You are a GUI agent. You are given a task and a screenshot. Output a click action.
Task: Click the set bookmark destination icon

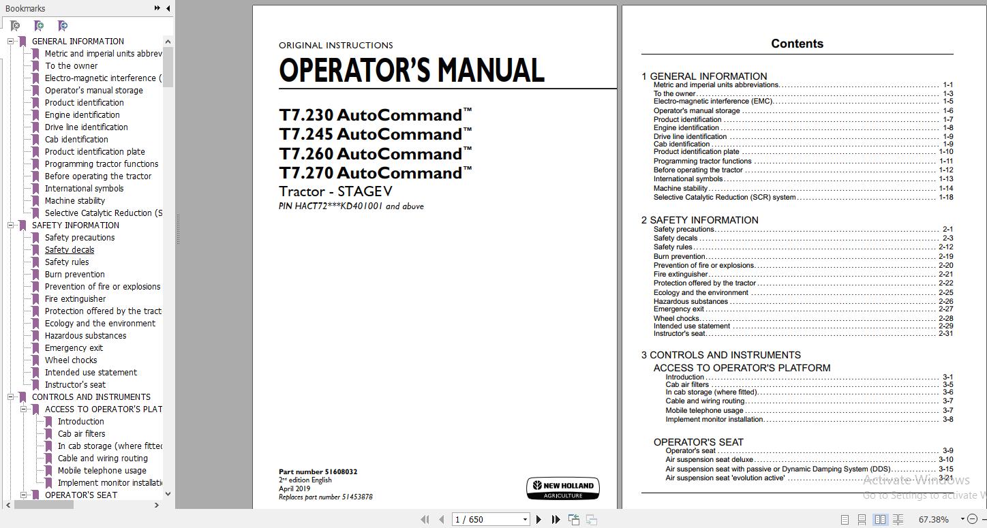(62, 25)
